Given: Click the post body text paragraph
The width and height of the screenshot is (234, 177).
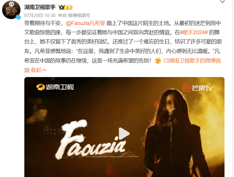Looking at the screenshot, I should [x=123, y=47].
